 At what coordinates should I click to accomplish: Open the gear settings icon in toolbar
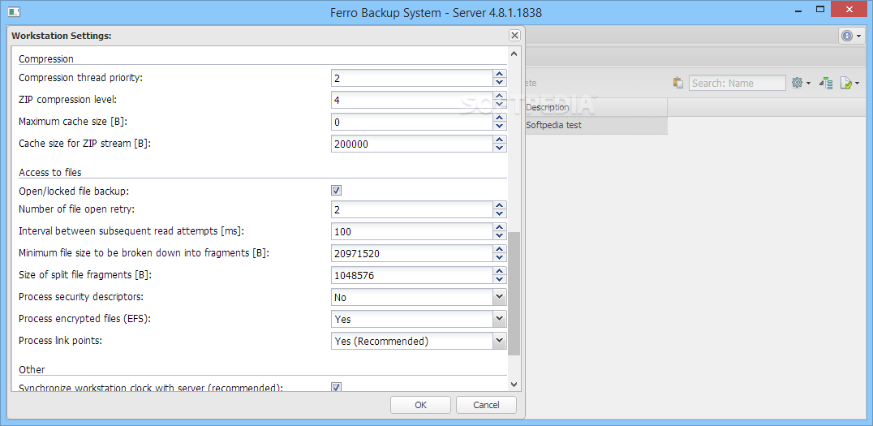coord(798,83)
